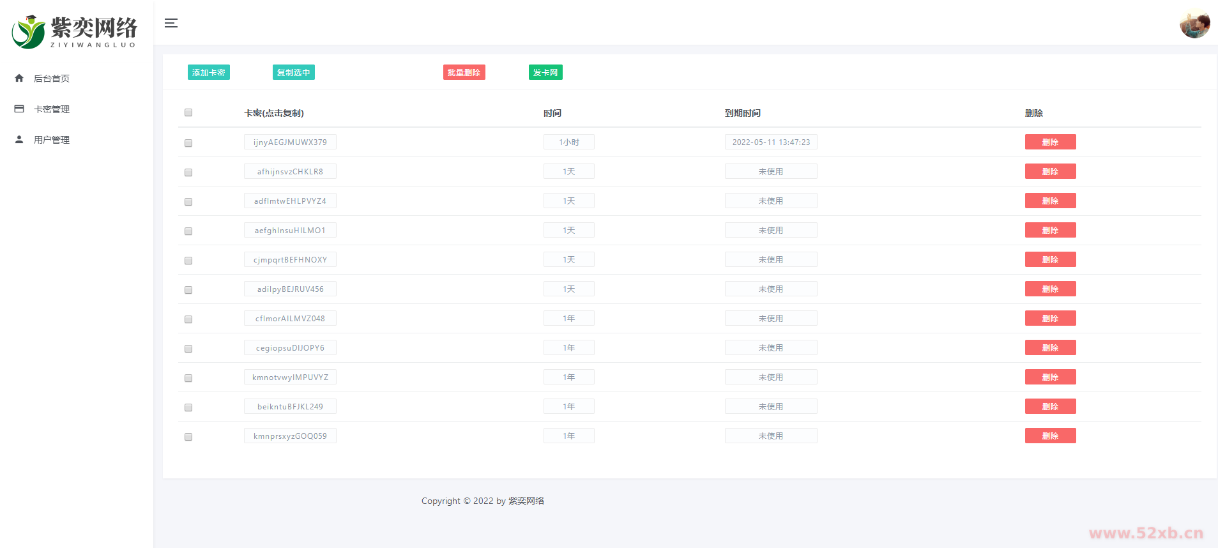The image size is (1218, 548).
Task: Click the person icon beside 用户管理
Action: [x=19, y=139]
